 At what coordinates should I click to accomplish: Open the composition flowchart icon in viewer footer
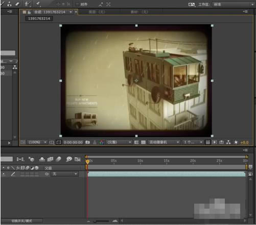point(228,142)
